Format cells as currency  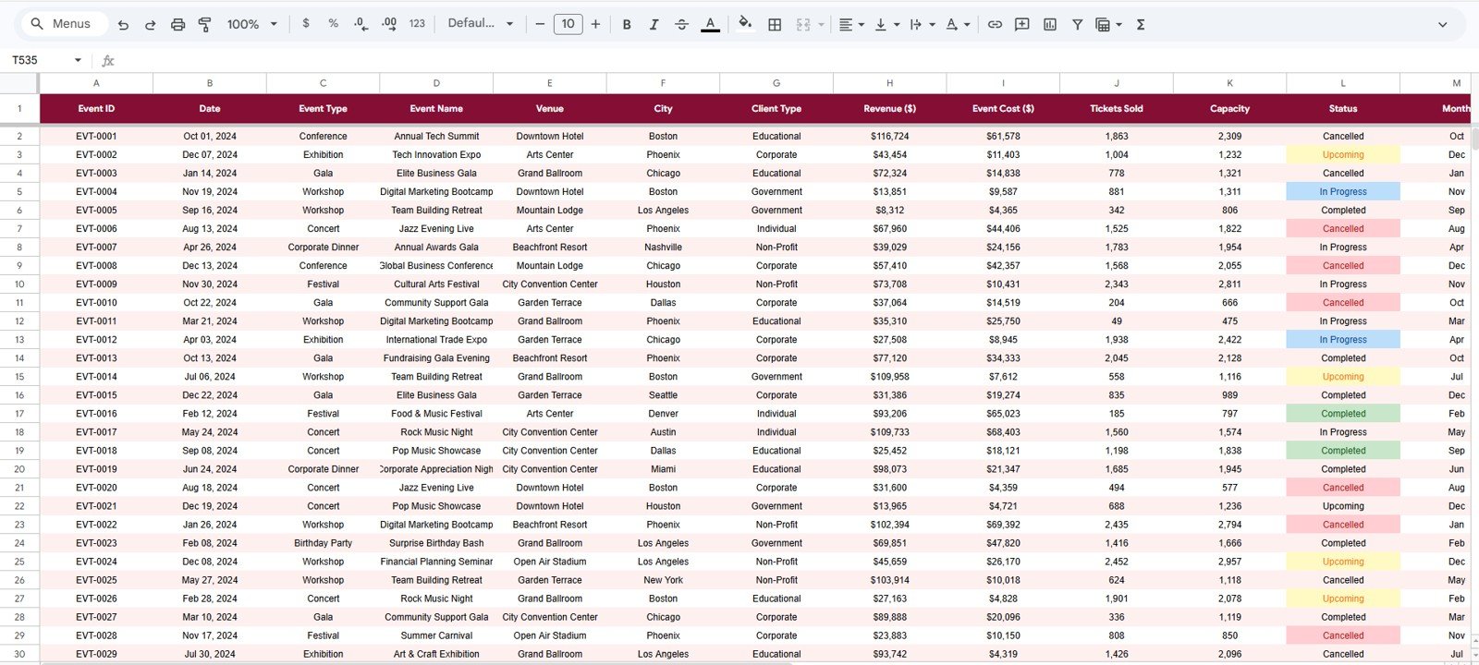point(306,24)
